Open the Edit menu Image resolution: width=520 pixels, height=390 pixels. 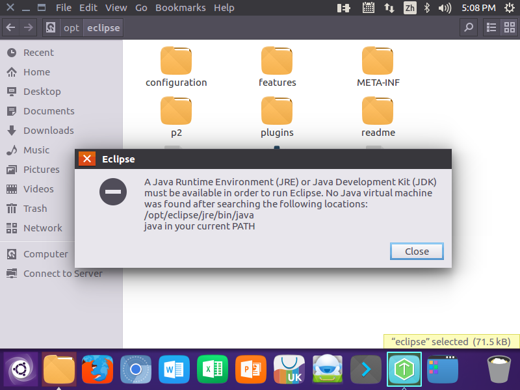point(88,8)
